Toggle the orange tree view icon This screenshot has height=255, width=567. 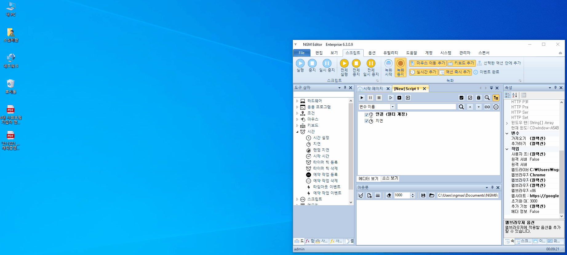[496, 98]
